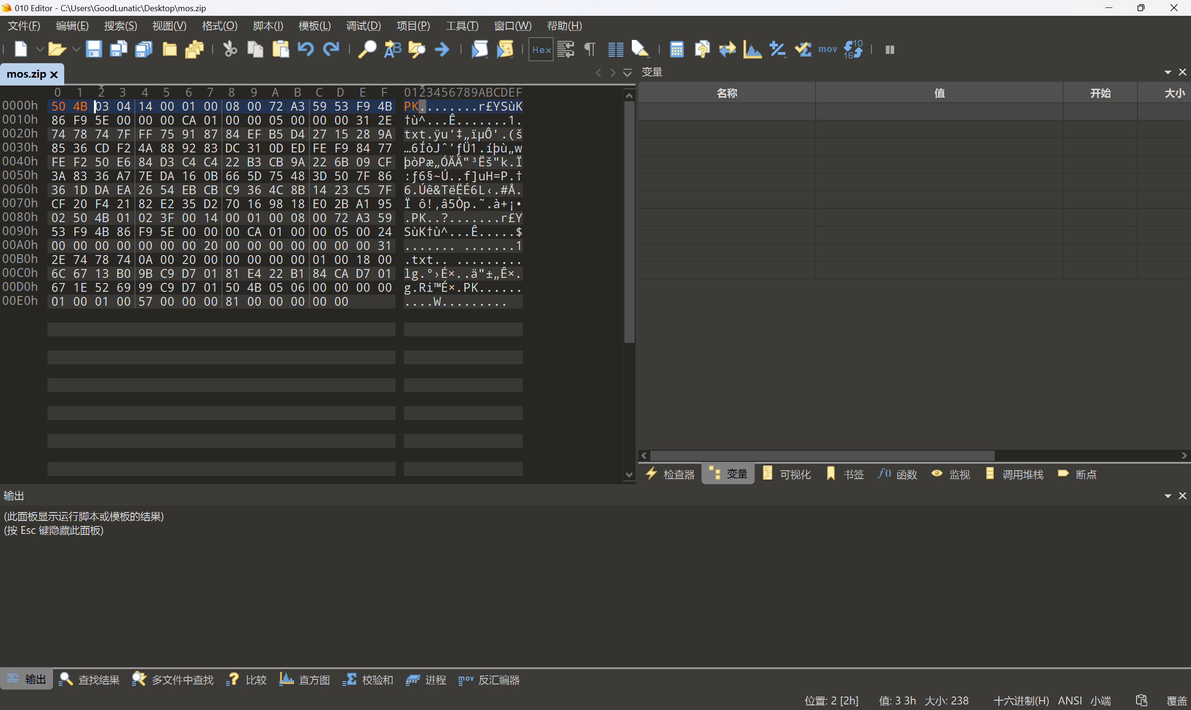1191x710 pixels.
Task: Switch to the 监视 tab
Action: (950, 474)
